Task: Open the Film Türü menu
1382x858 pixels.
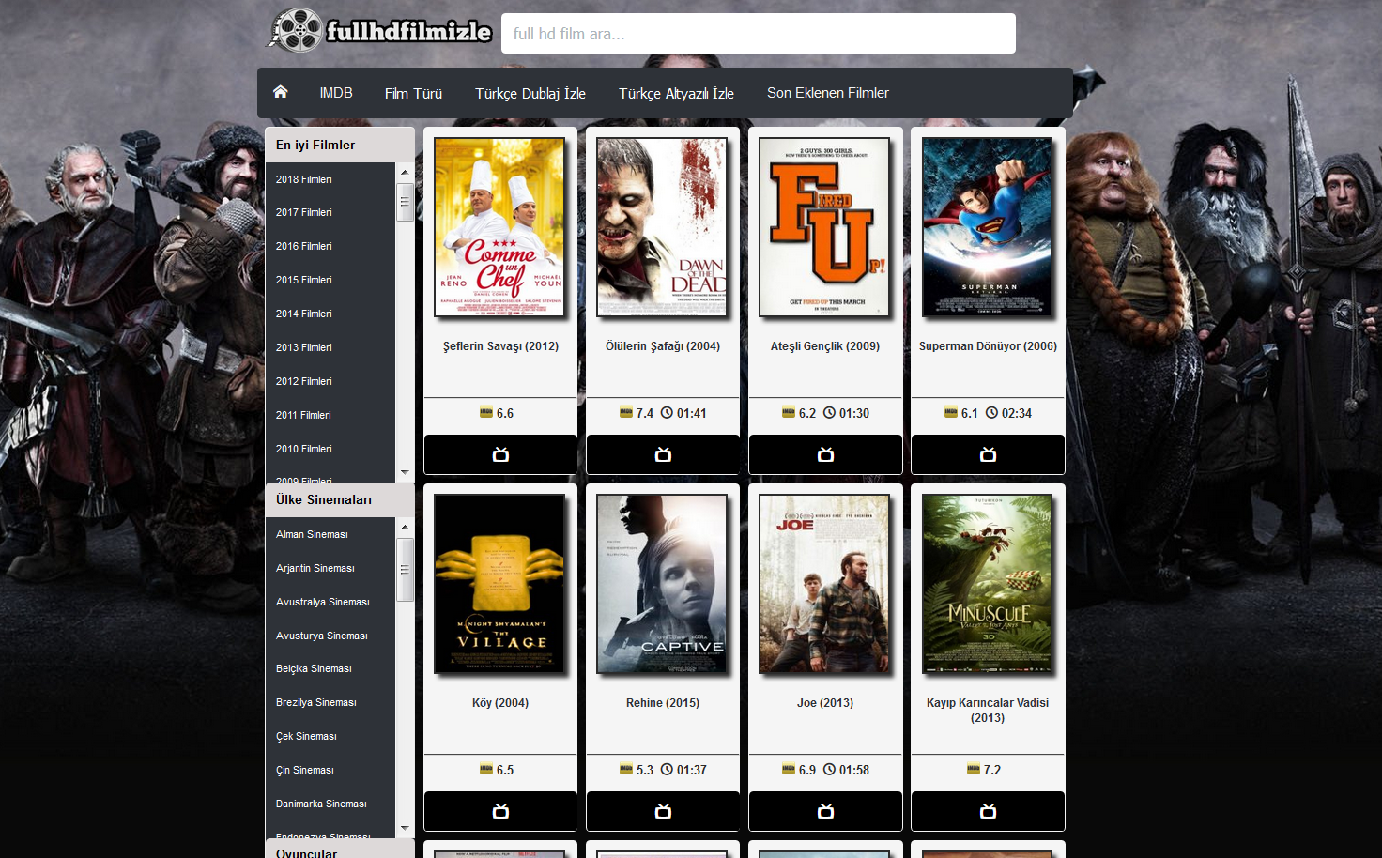Action: (413, 93)
